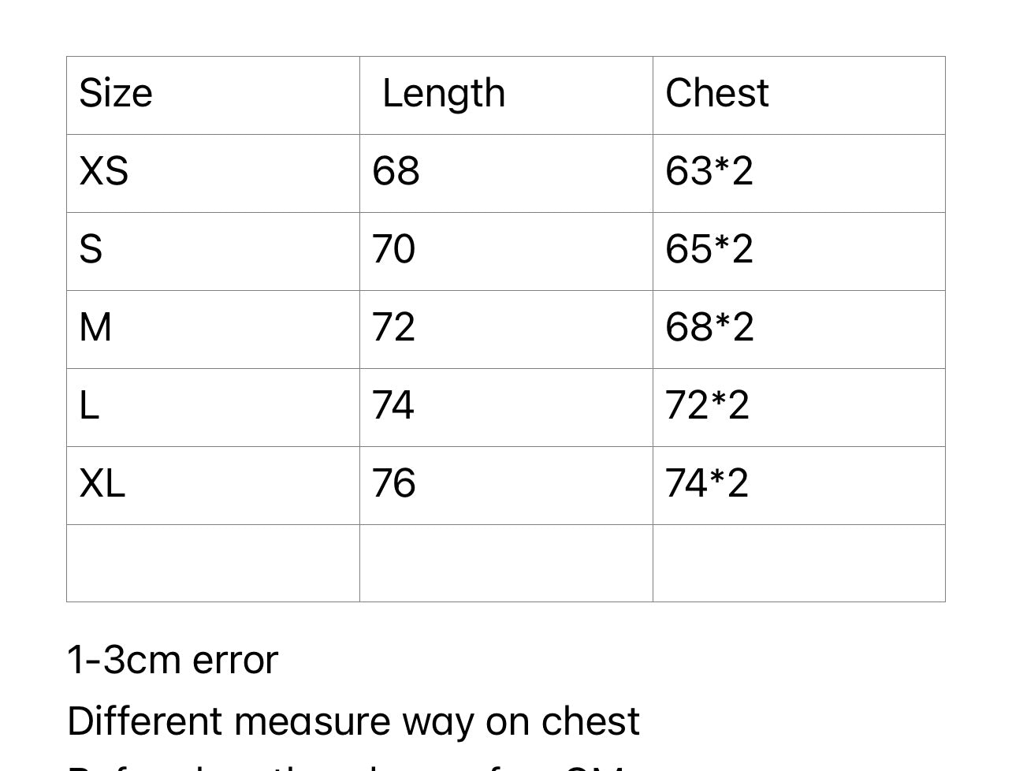Click the length value 72
This screenshot has width=1012, height=771.
[393, 327]
